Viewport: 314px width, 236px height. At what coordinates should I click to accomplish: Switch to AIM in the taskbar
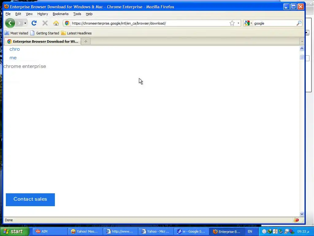pos(50,232)
